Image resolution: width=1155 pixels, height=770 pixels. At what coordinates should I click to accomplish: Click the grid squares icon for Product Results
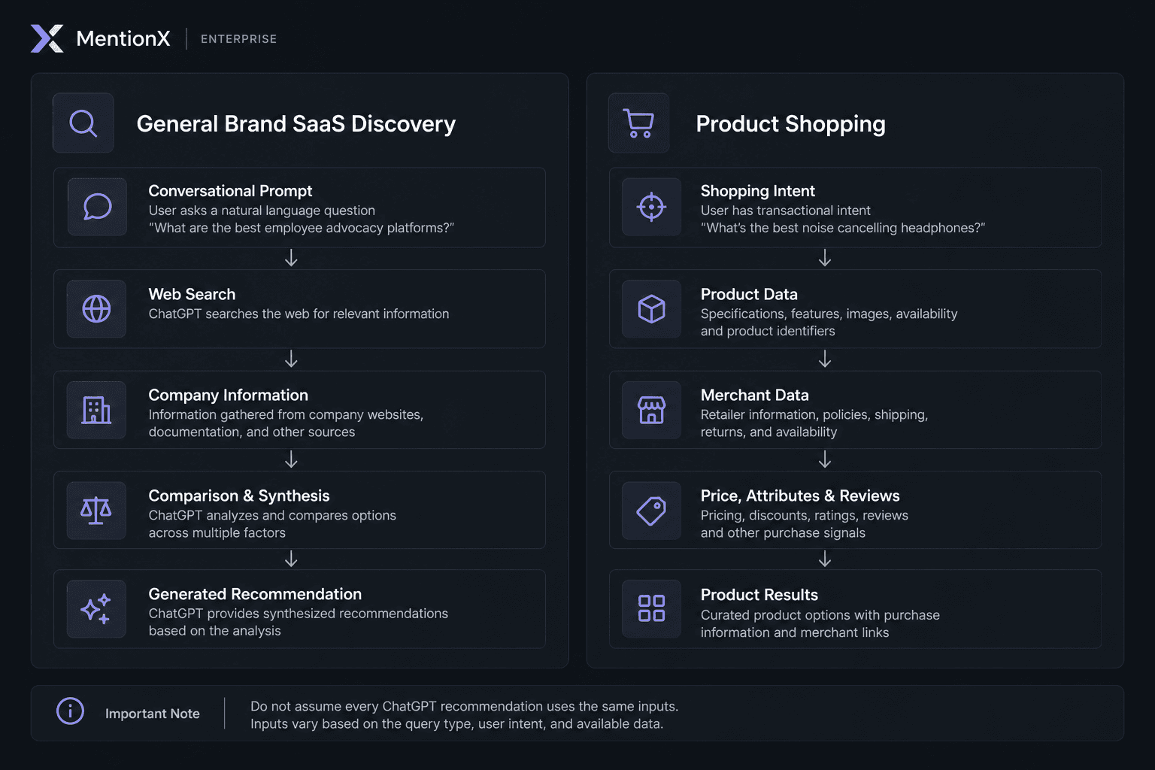[x=651, y=608]
